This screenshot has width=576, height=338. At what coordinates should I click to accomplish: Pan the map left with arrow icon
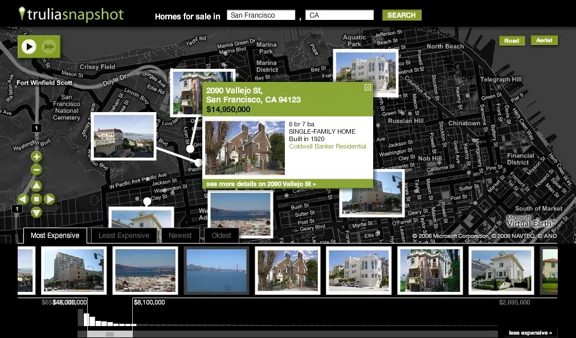point(23,199)
